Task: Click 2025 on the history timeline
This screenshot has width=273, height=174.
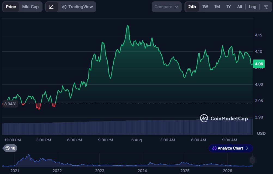Action: [185, 171]
